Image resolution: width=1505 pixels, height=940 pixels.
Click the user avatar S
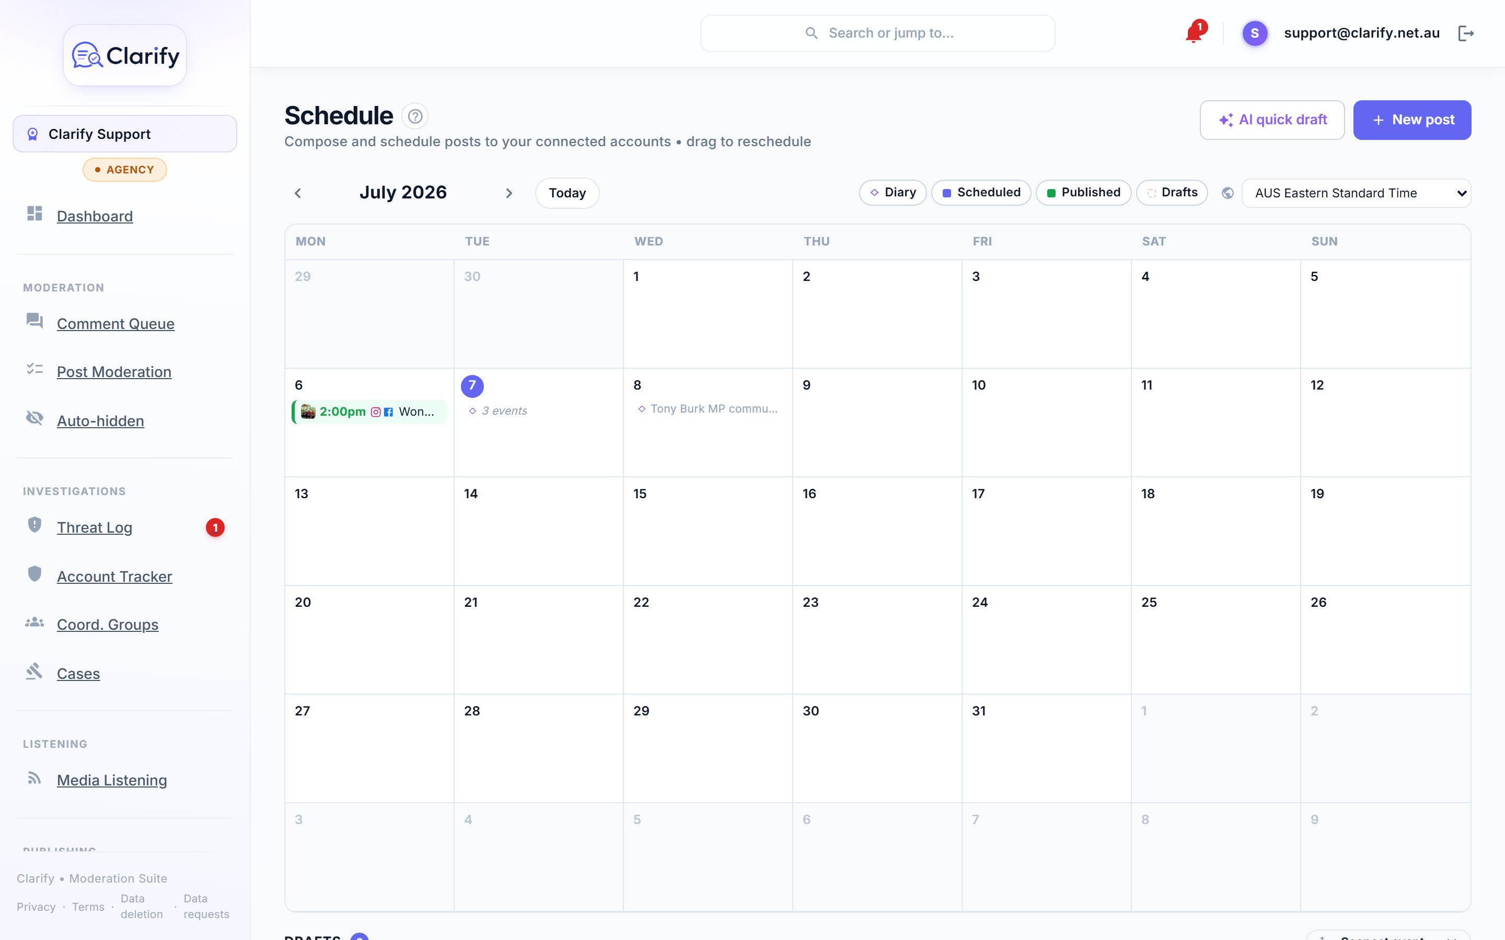point(1254,33)
